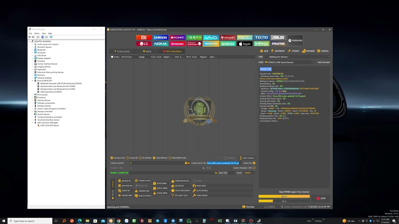399x224 pixels.
Task: Choose the android brand tile
Action: 228,44
